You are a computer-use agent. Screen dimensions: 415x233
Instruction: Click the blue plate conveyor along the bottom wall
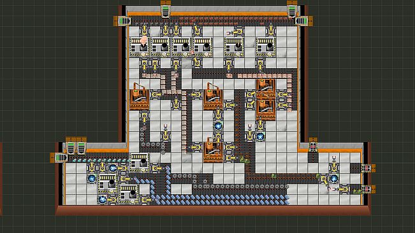pyautogui.click(x=222, y=200)
